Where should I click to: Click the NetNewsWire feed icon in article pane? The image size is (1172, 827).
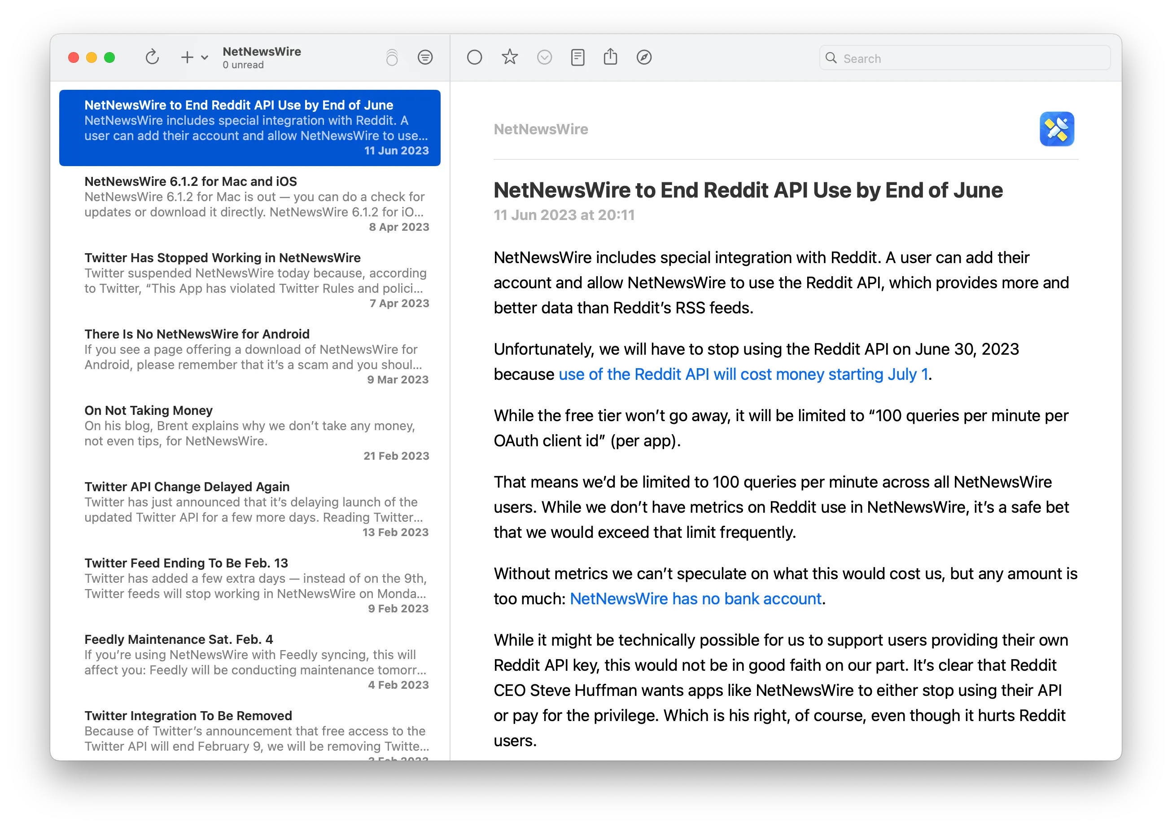pyautogui.click(x=1057, y=129)
